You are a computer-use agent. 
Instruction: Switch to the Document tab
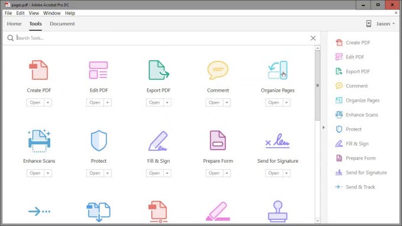click(62, 24)
